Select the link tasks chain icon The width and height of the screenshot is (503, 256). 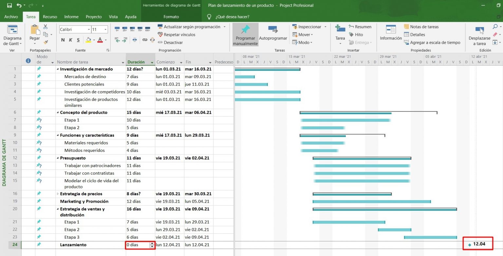click(144, 40)
